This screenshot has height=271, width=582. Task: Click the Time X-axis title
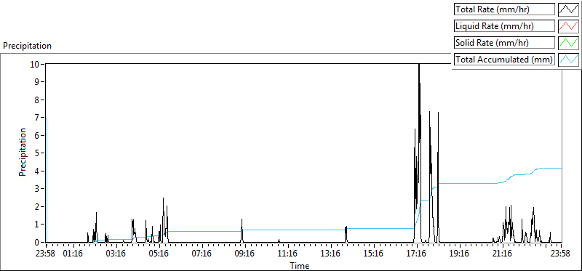[x=300, y=266]
